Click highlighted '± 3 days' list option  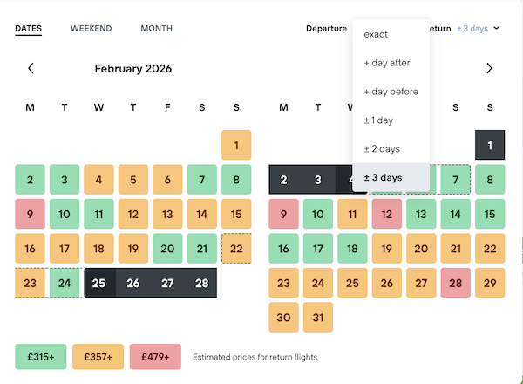tap(383, 178)
